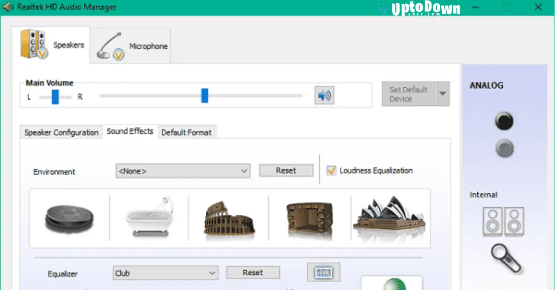Image resolution: width=555 pixels, height=290 pixels.
Task: Reset the Equalizer settings
Action: tap(253, 272)
